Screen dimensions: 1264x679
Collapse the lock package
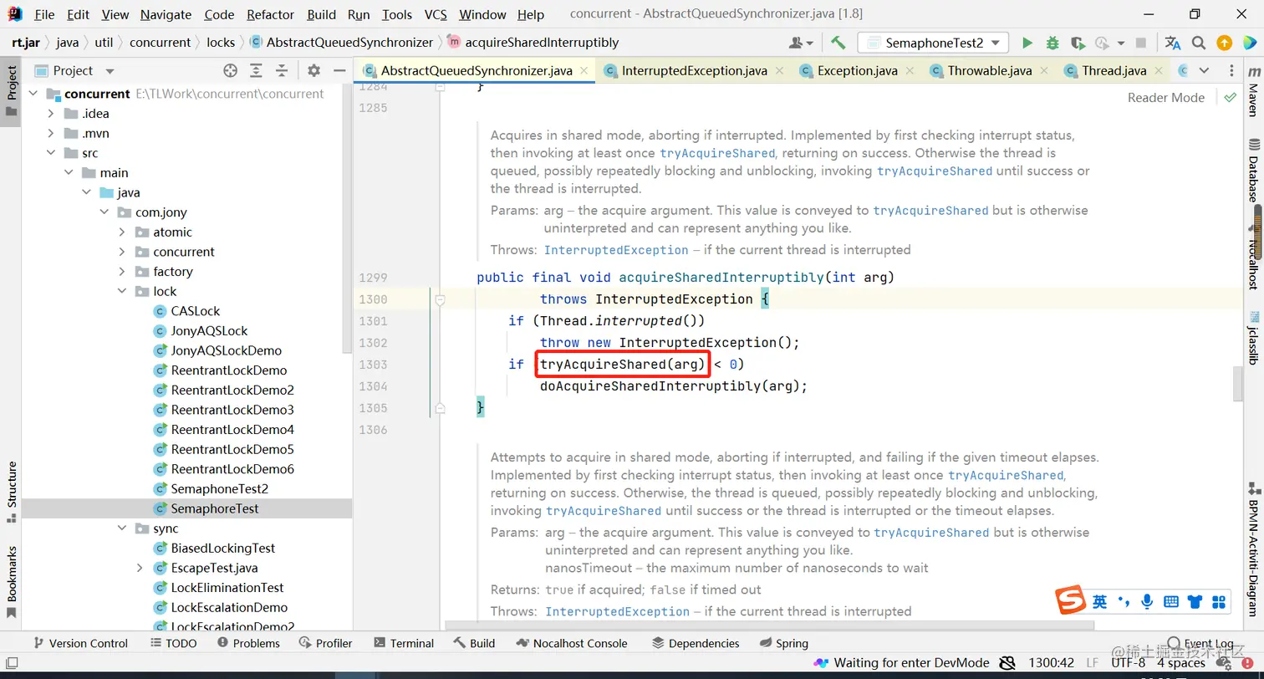(x=122, y=292)
